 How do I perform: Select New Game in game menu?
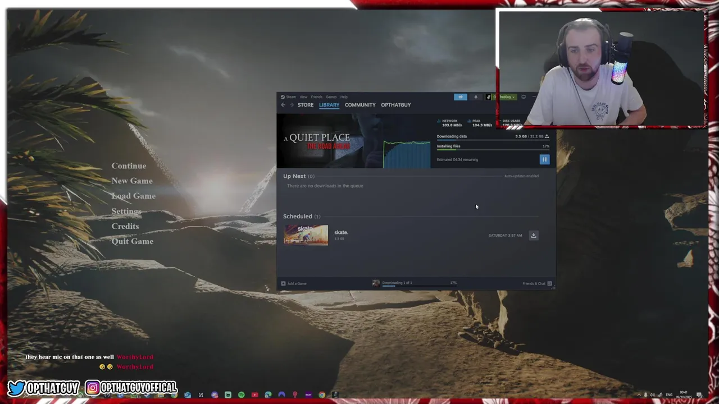(x=132, y=181)
